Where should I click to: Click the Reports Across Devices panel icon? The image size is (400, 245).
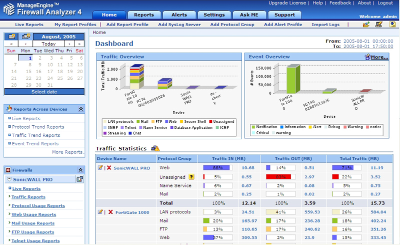(x=9, y=109)
